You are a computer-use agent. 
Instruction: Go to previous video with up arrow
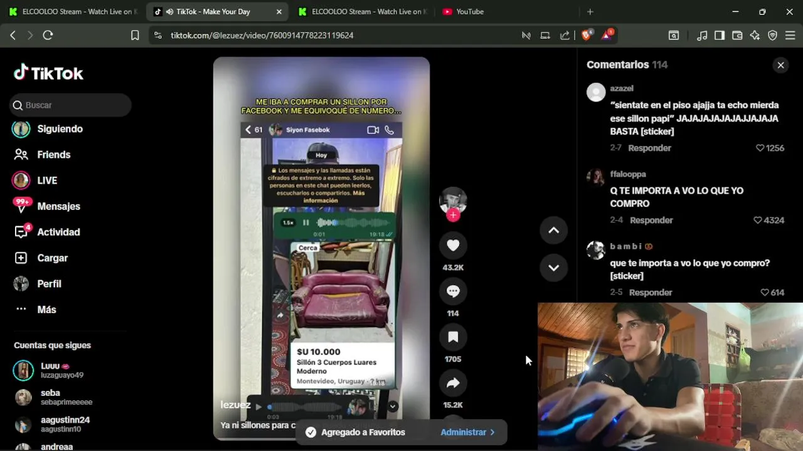point(553,231)
